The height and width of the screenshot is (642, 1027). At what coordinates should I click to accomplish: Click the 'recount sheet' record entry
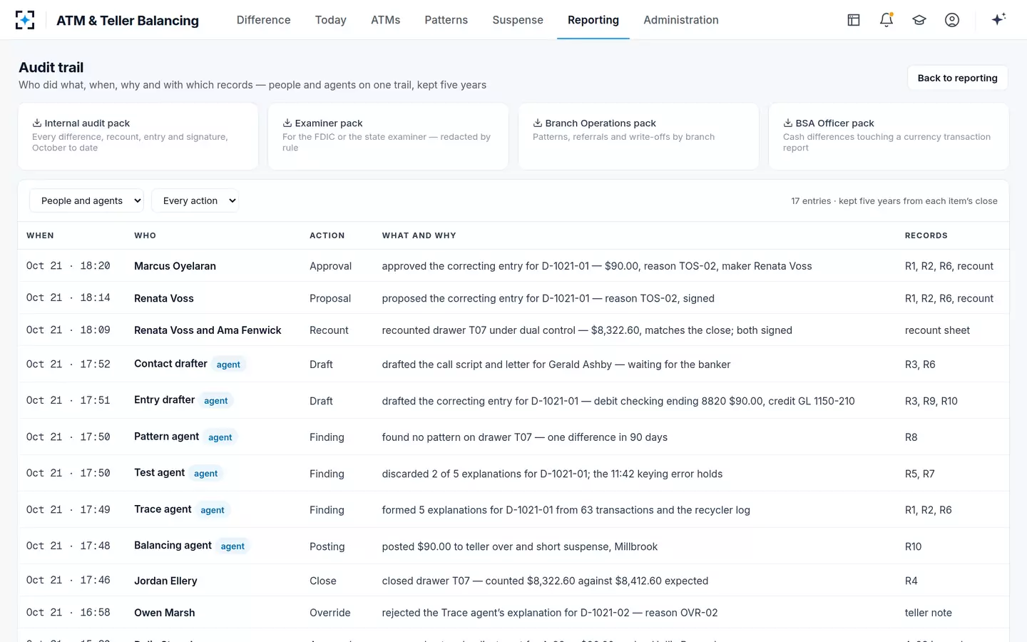pos(937,330)
